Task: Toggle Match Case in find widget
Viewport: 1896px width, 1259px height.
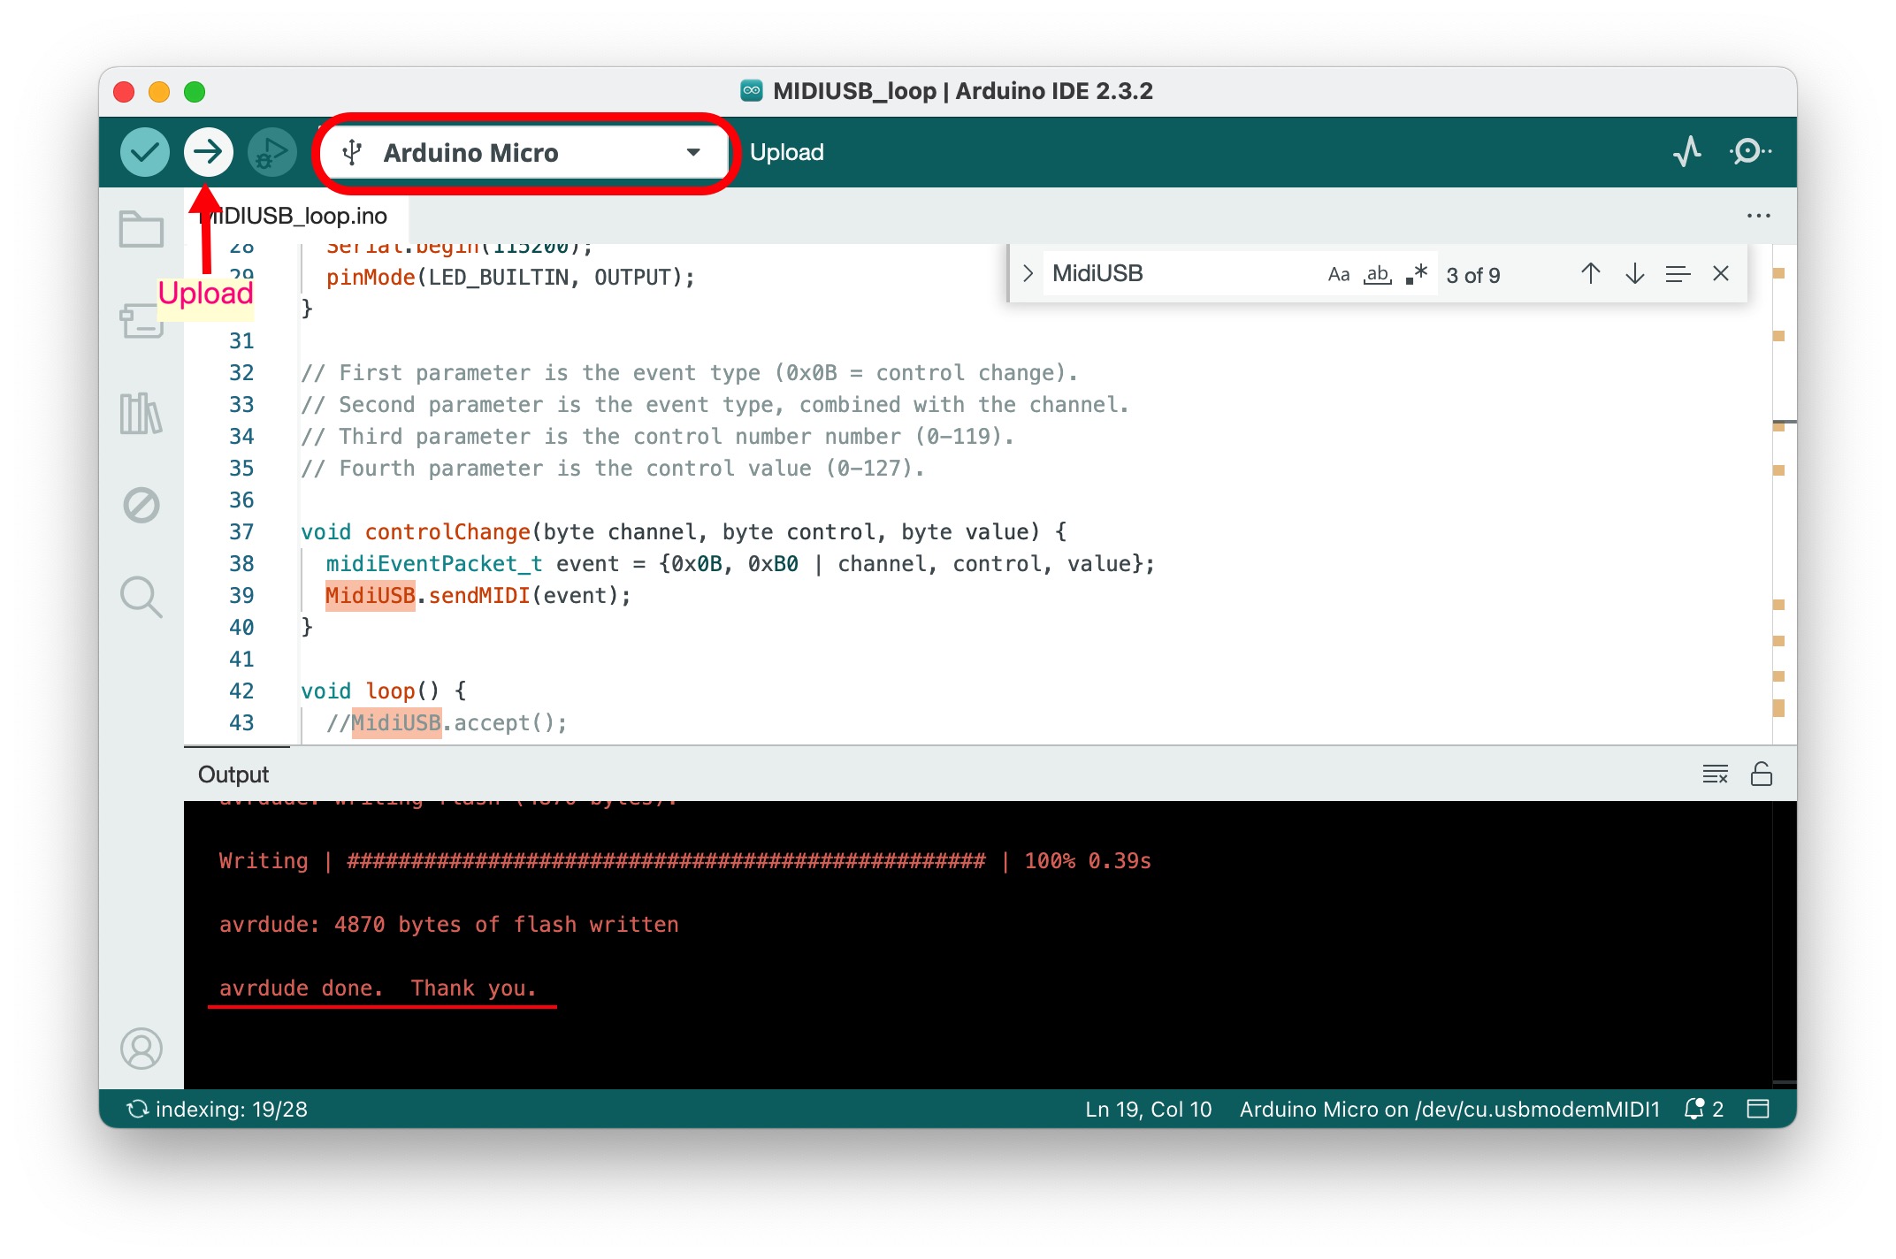Action: 1338,274
